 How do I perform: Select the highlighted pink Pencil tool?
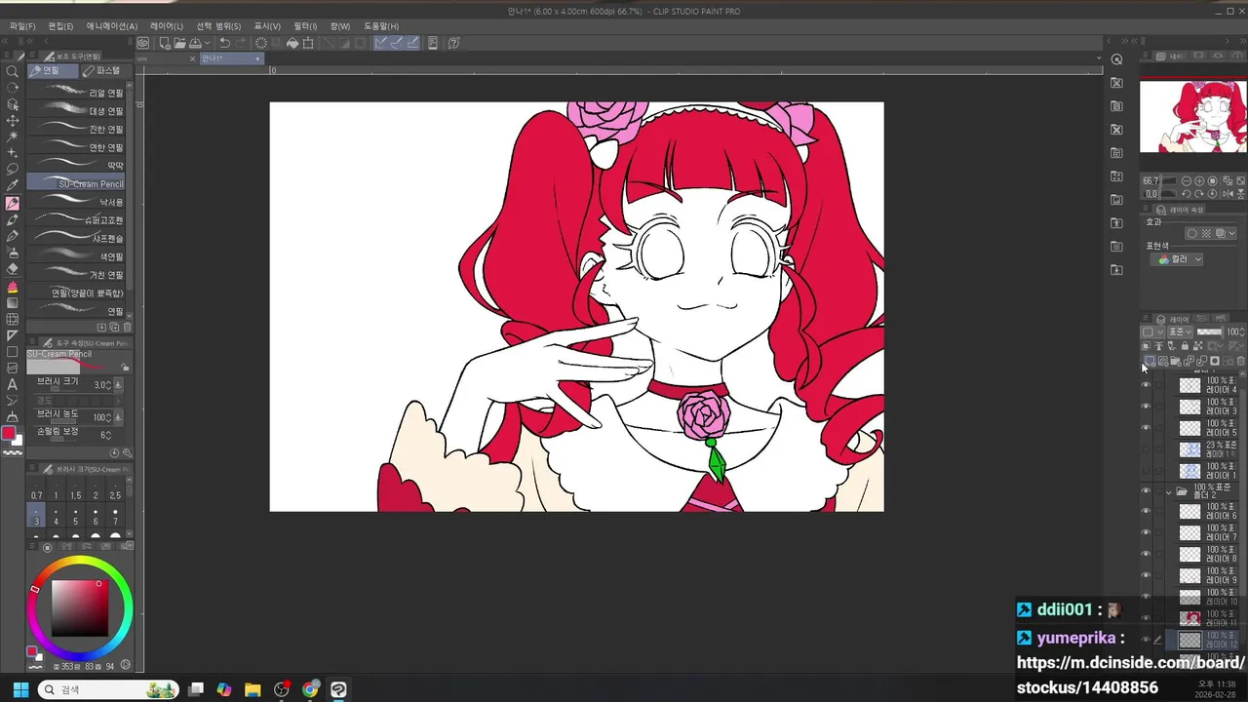[13, 203]
